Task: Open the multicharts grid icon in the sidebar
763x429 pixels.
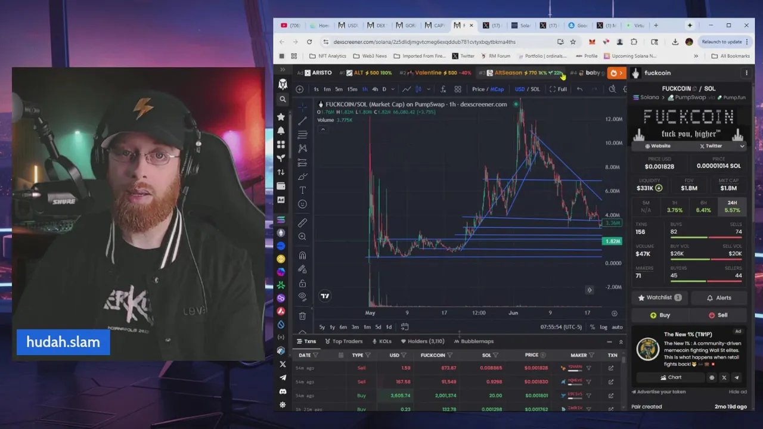Action: point(281,144)
